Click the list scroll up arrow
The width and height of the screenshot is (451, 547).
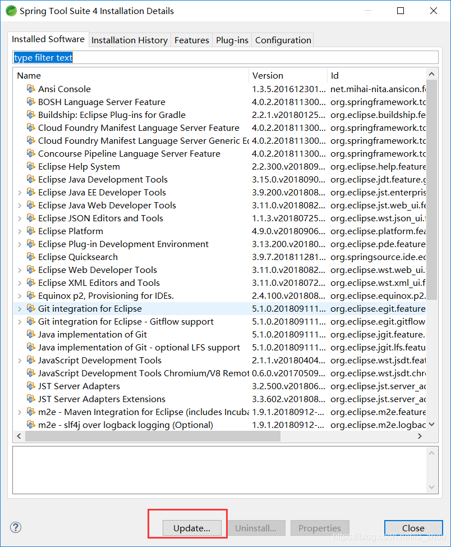(x=431, y=74)
